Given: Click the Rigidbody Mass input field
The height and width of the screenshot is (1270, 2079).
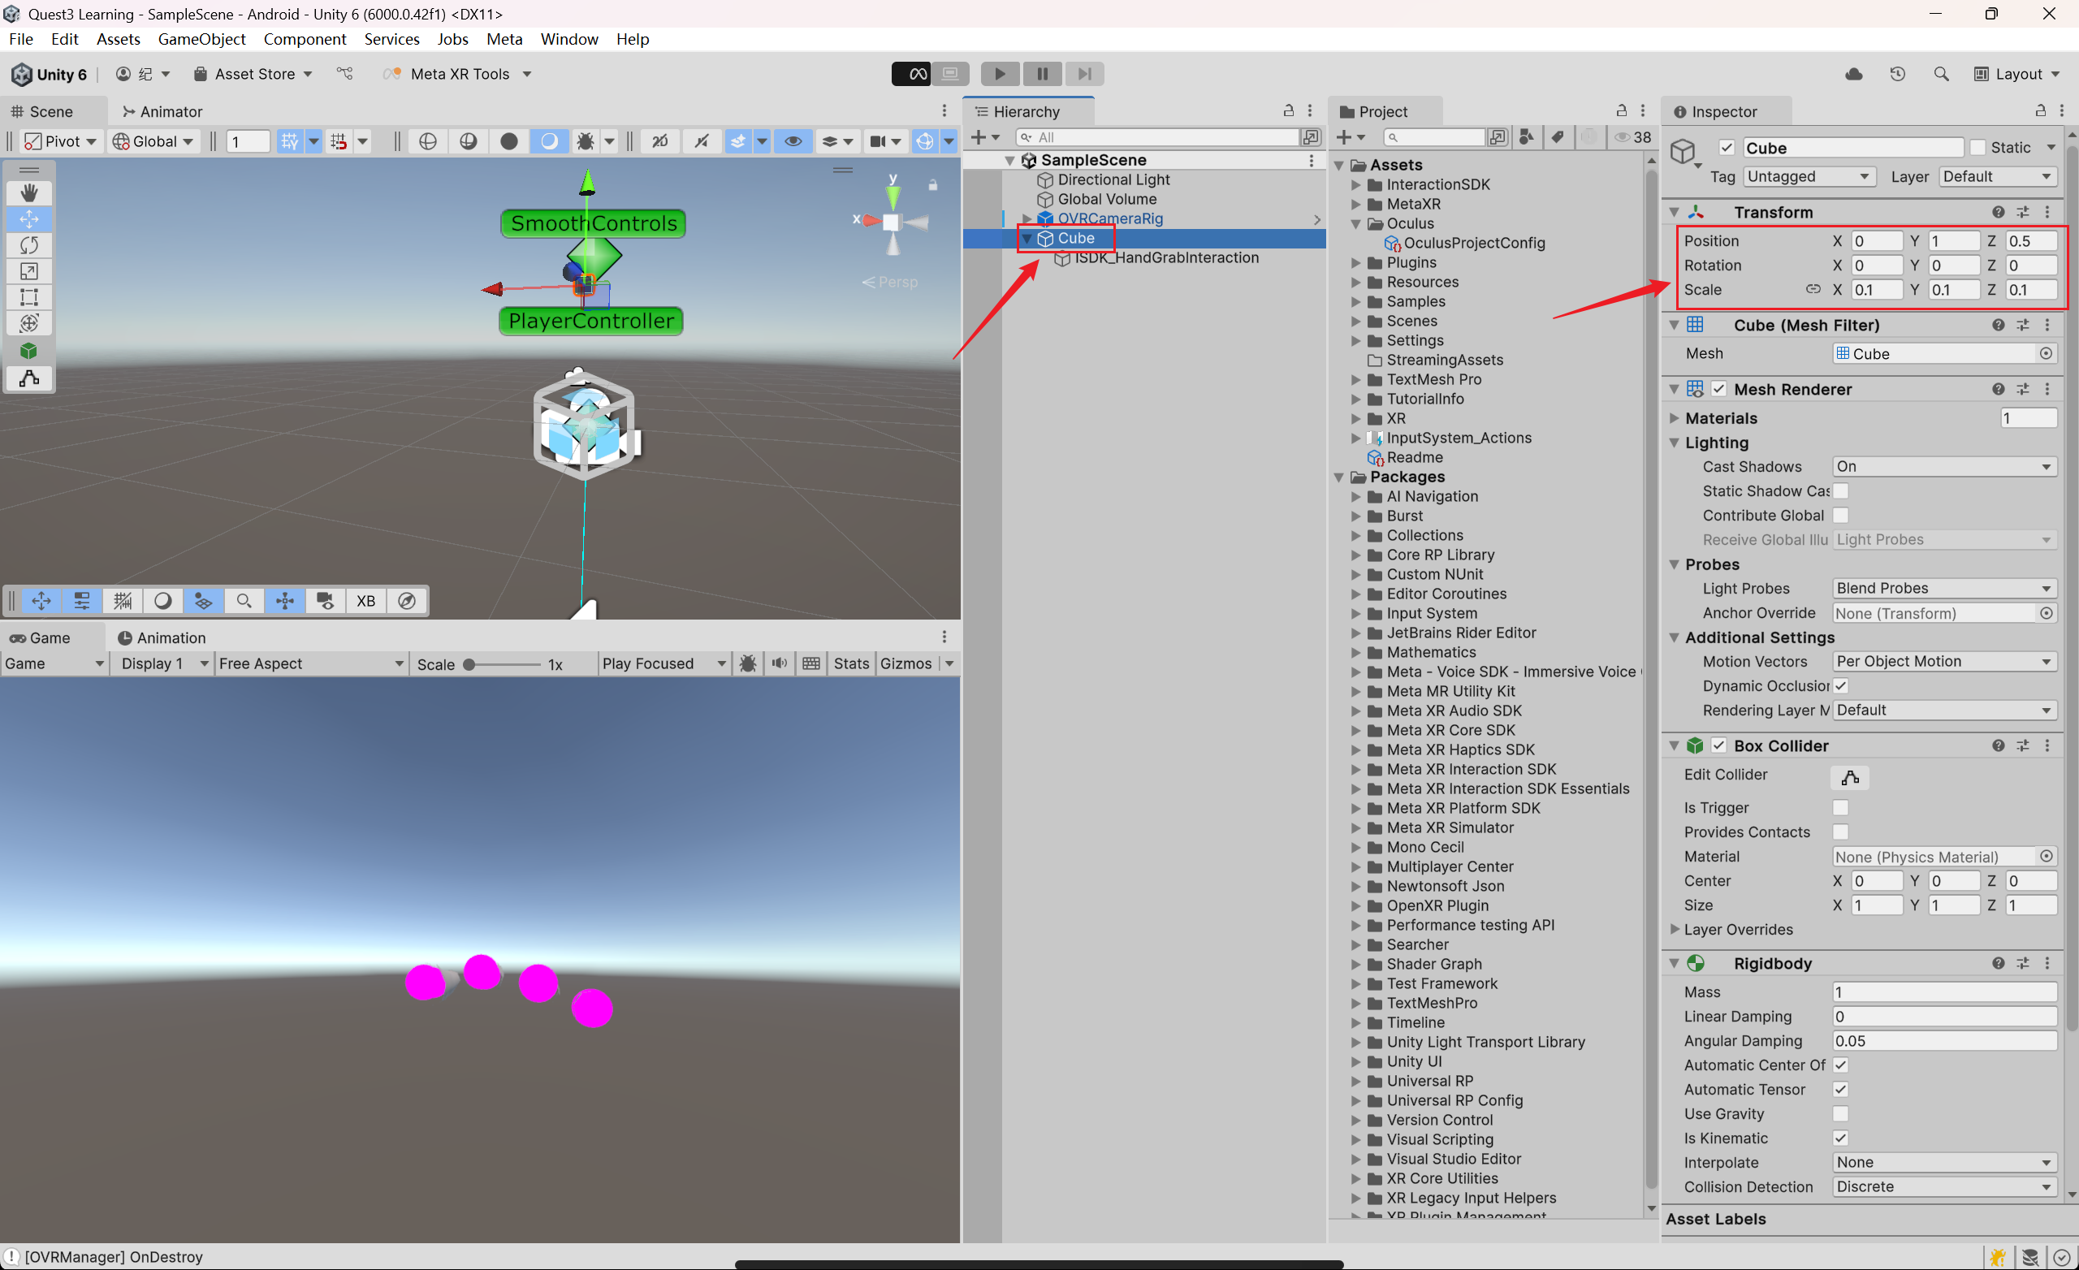Looking at the screenshot, I should click(x=1944, y=992).
